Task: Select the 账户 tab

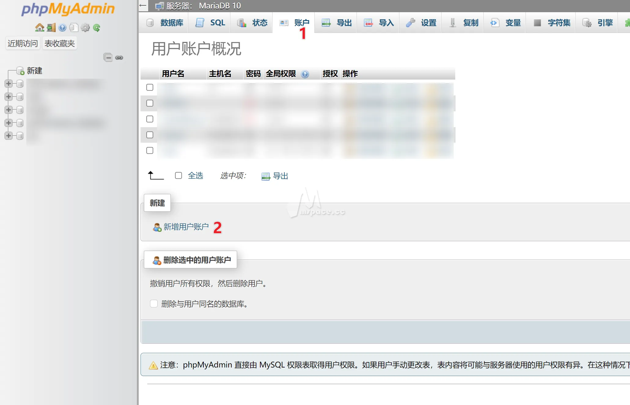Action: pyautogui.click(x=294, y=23)
